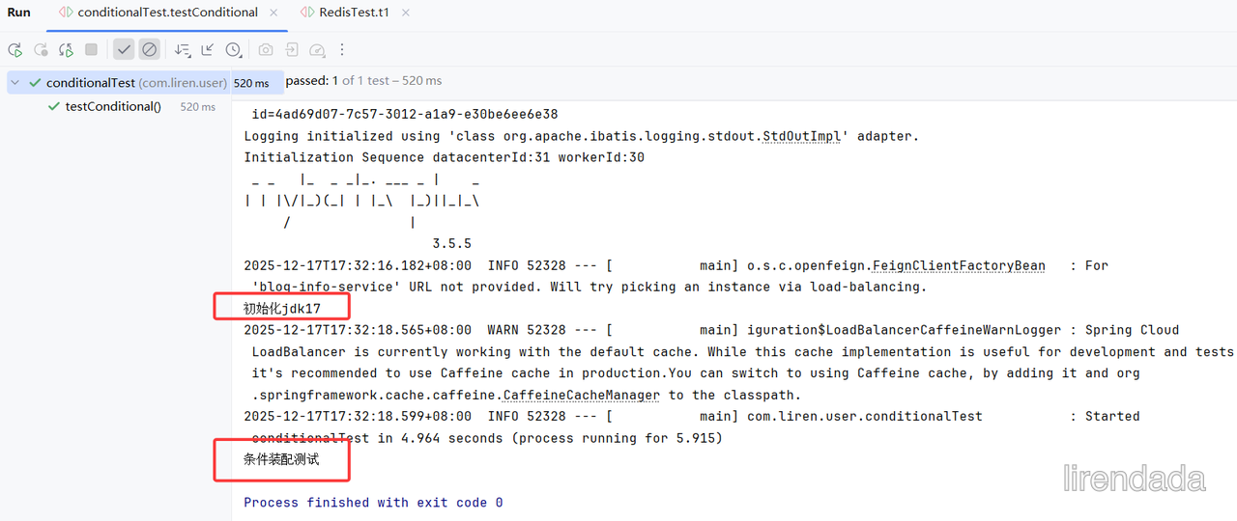1237x521 pixels.
Task: Click the camera dump threads icon
Action: pyautogui.click(x=266, y=49)
